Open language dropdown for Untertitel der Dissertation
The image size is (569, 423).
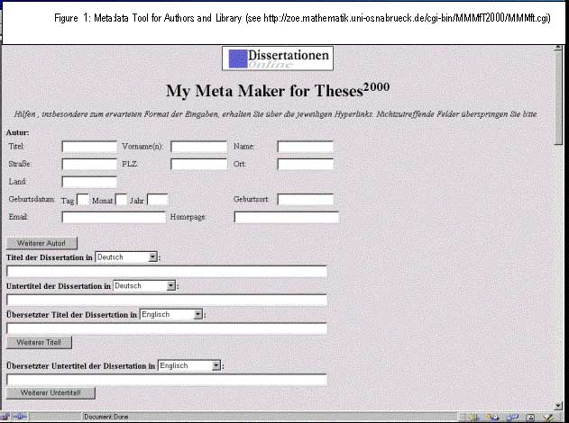tap(144, 285)
